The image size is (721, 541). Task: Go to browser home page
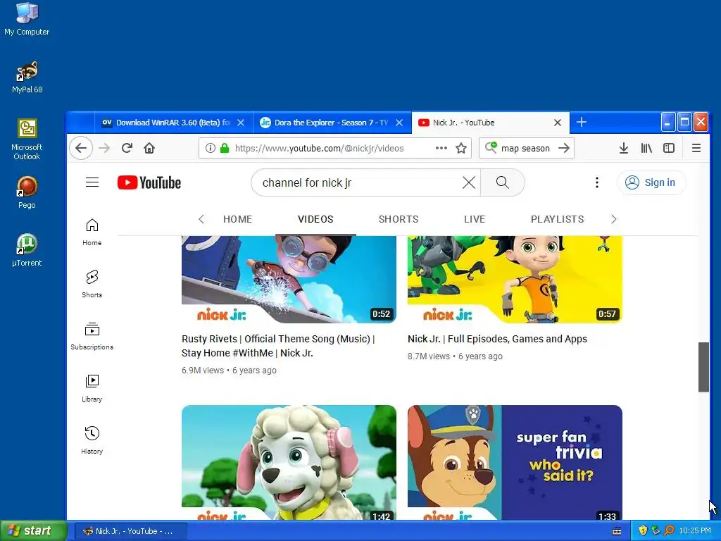coord(149,148)
